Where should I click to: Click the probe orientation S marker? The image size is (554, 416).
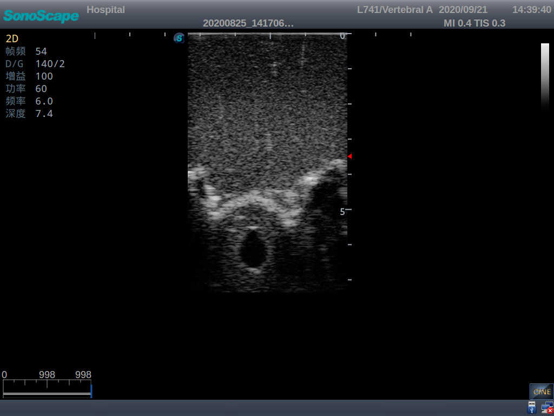(179, 38)
